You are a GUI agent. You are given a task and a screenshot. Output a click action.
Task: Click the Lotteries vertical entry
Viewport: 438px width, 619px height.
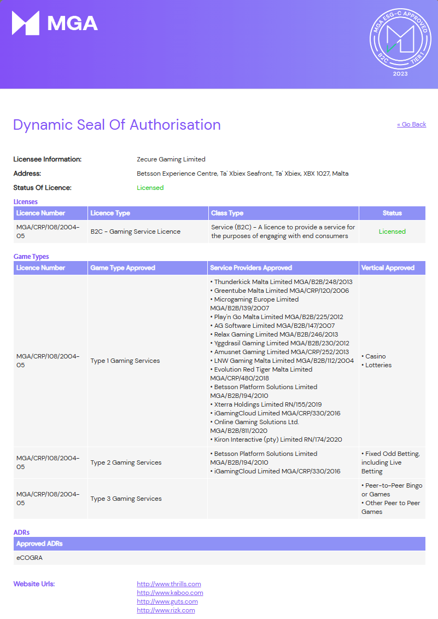point(376,365)
